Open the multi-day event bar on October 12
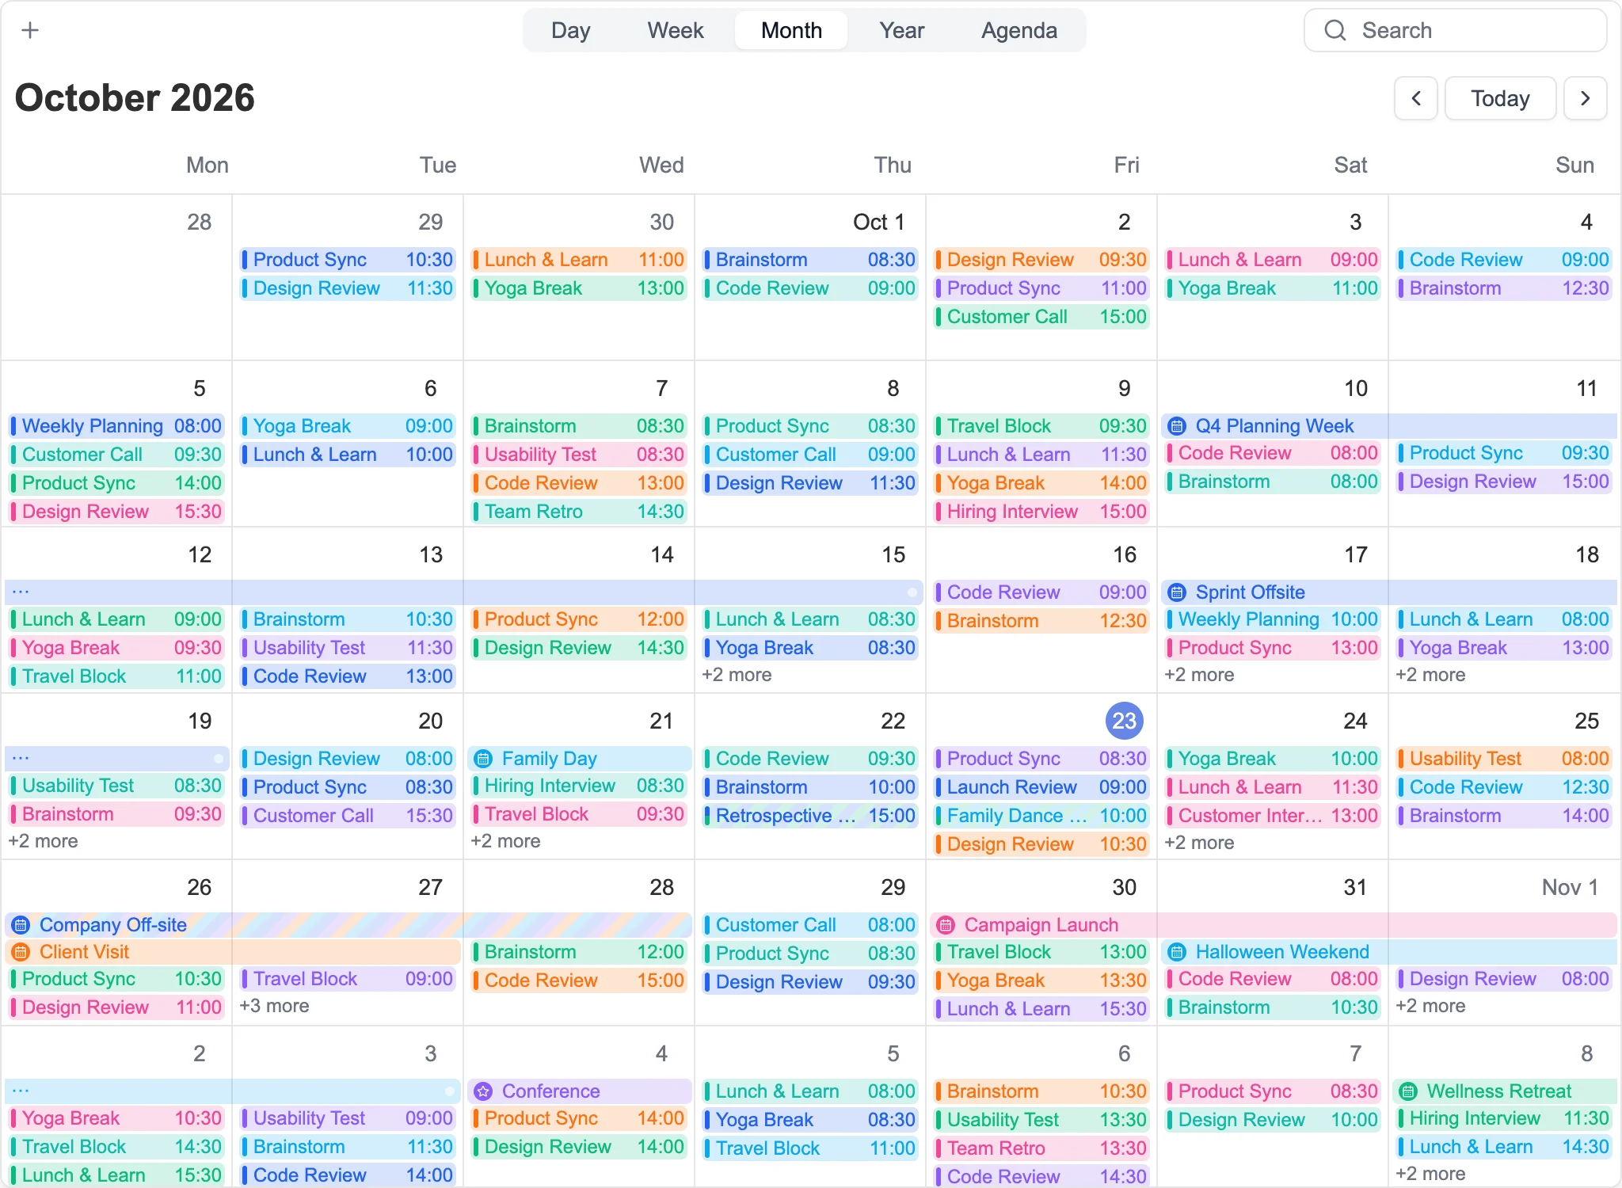 coord(463,592)
